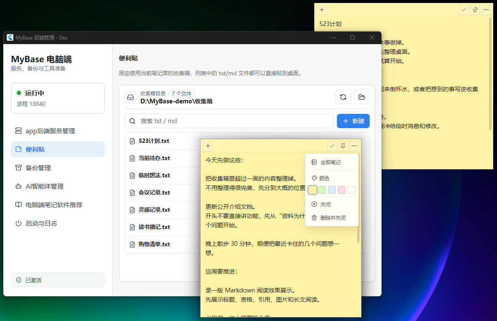Open the inbox folder with the folder icon
Image resolution: width=497 pixels, height=321 pixels.
[x=362, y=97]
